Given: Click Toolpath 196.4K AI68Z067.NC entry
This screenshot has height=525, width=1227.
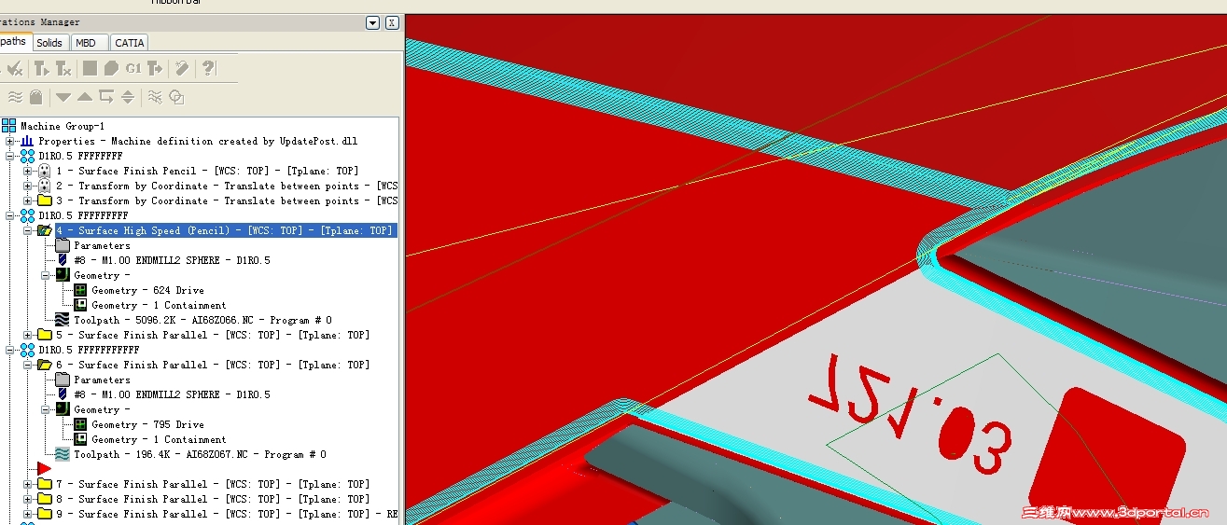Looking at the screenshot, I should pyautogui.click(x=201, y=454).
